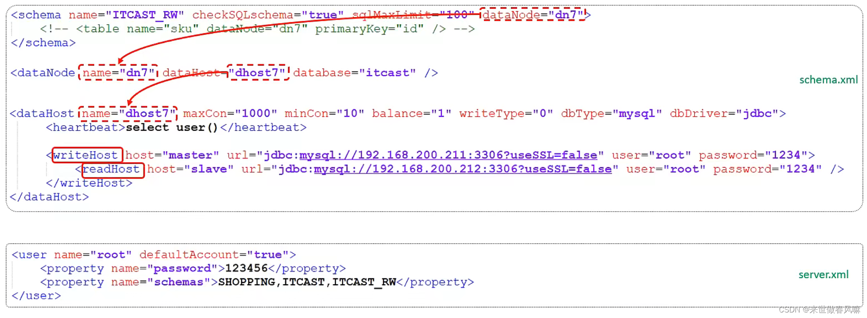
Task: Click checkSQLschema="true" attribute
Action: click(268, 15)
